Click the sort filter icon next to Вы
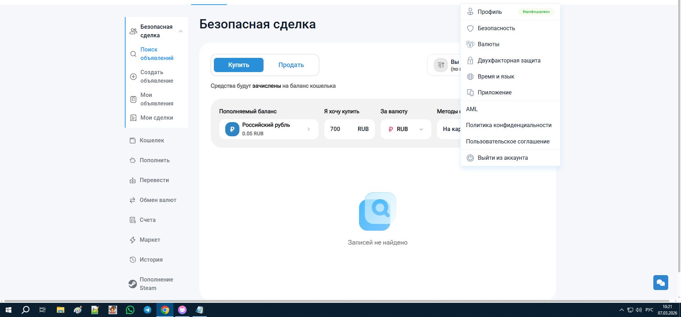Screen dimensions: 681x317 pos(441,65)
